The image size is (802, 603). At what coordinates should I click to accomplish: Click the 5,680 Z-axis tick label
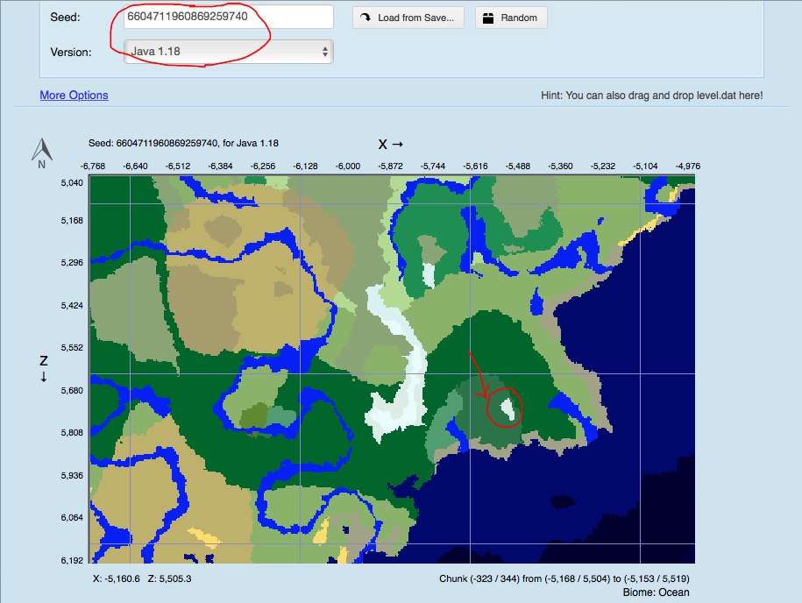click(72, 391)
